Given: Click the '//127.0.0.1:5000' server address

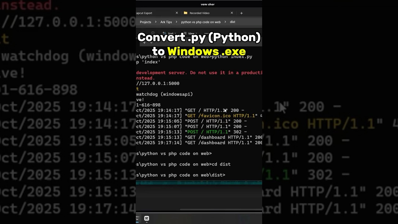Looking at the screenshot, I should tap(158, 83).
